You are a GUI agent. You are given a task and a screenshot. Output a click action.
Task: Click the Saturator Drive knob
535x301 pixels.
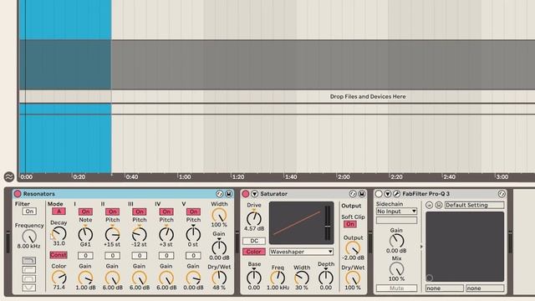pyautogui.click(x=254, y=218)
